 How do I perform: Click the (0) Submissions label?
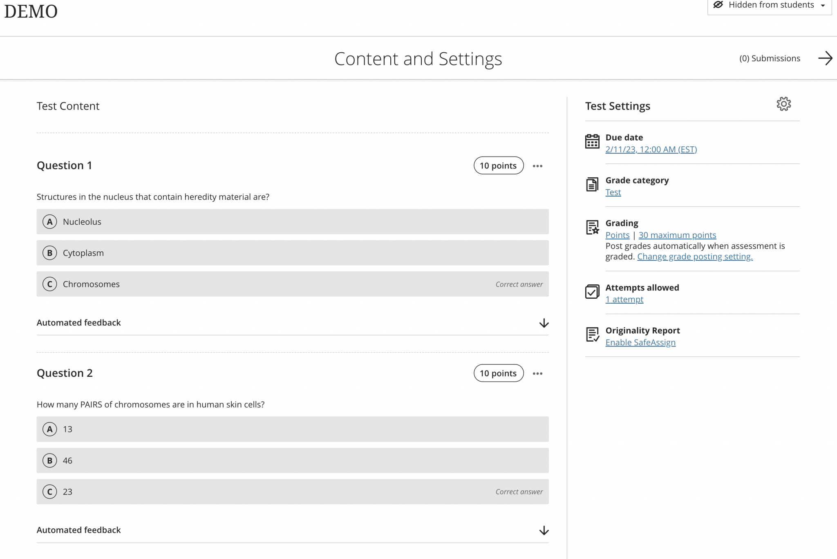(x=770, y=58)
